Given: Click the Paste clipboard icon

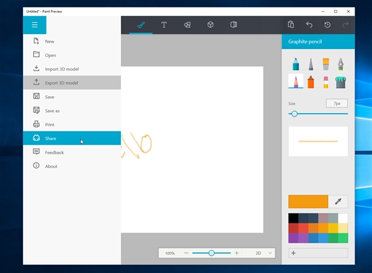Looking at the screenshot, I should click(x=291, y=25).
